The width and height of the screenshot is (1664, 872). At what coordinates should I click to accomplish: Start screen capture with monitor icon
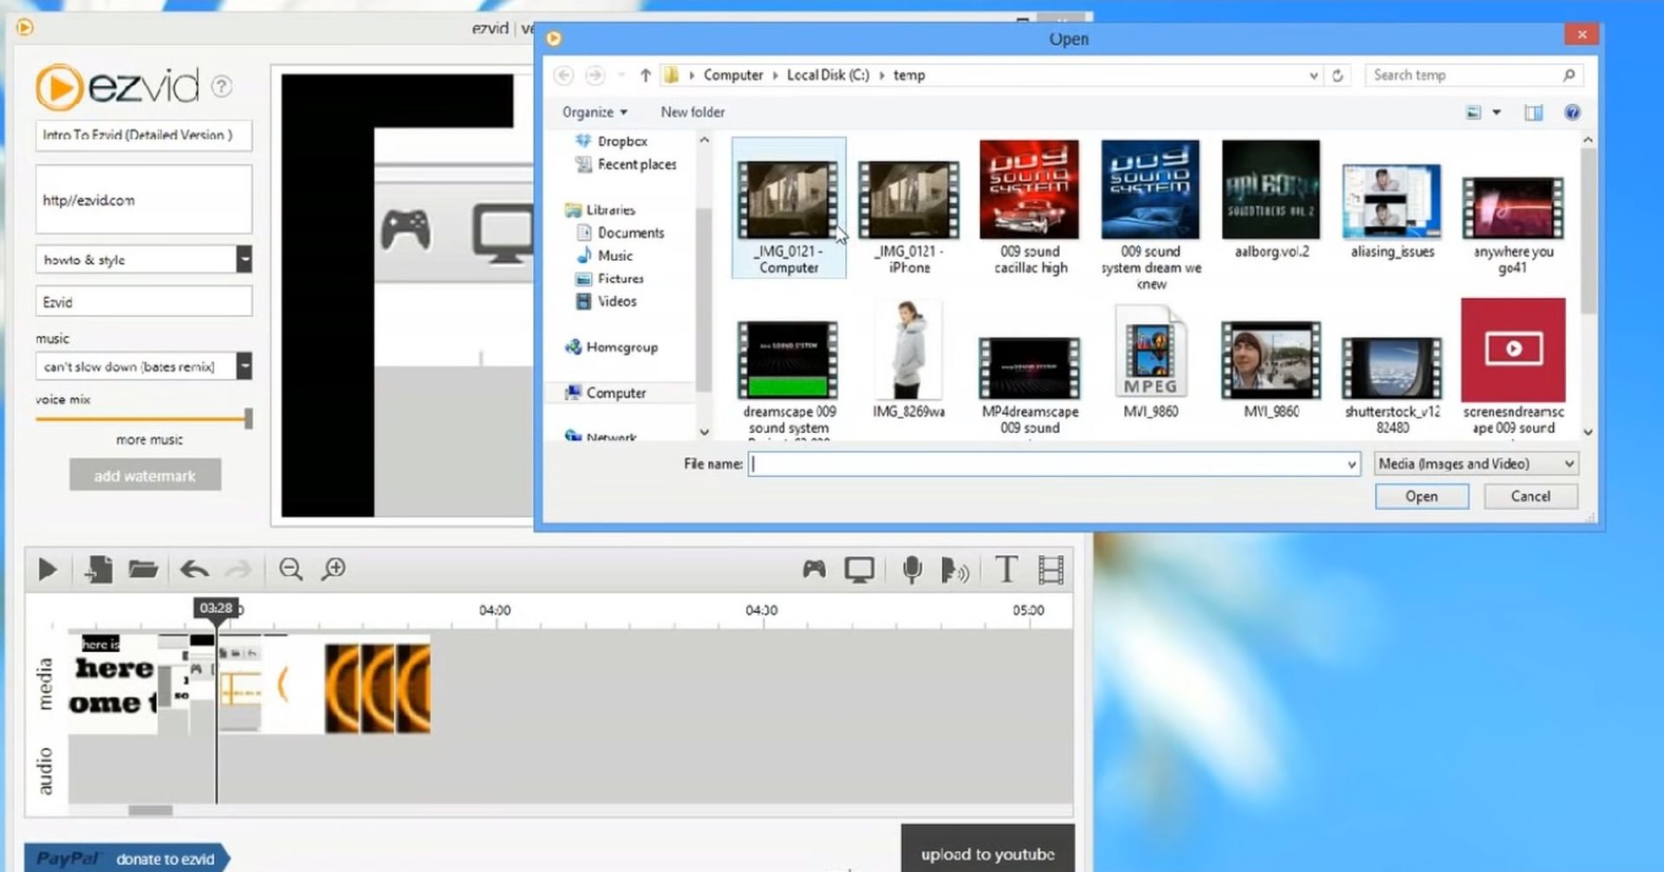(x=860, y=570)
